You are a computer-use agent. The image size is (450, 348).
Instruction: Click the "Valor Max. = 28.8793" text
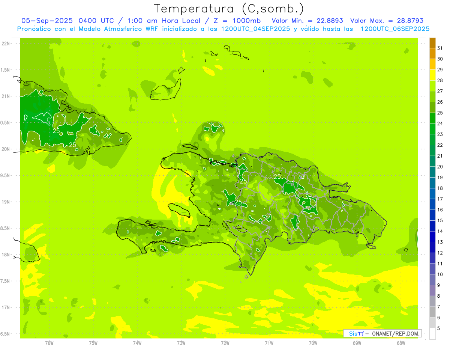click(387, 21)
